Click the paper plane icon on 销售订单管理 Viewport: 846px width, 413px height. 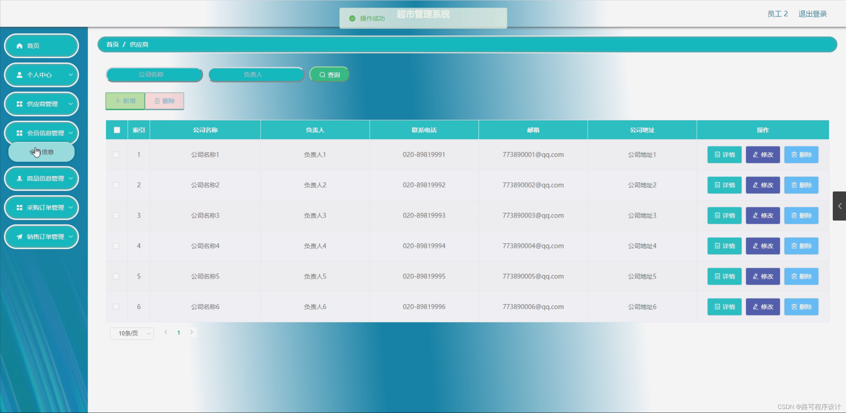(x=19, y=236)
